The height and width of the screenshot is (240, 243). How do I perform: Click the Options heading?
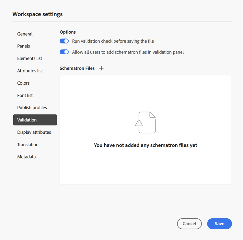[68, 32]
